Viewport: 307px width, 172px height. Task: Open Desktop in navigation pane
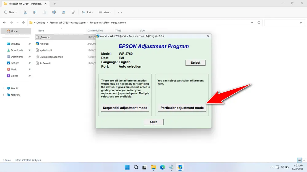15,44
